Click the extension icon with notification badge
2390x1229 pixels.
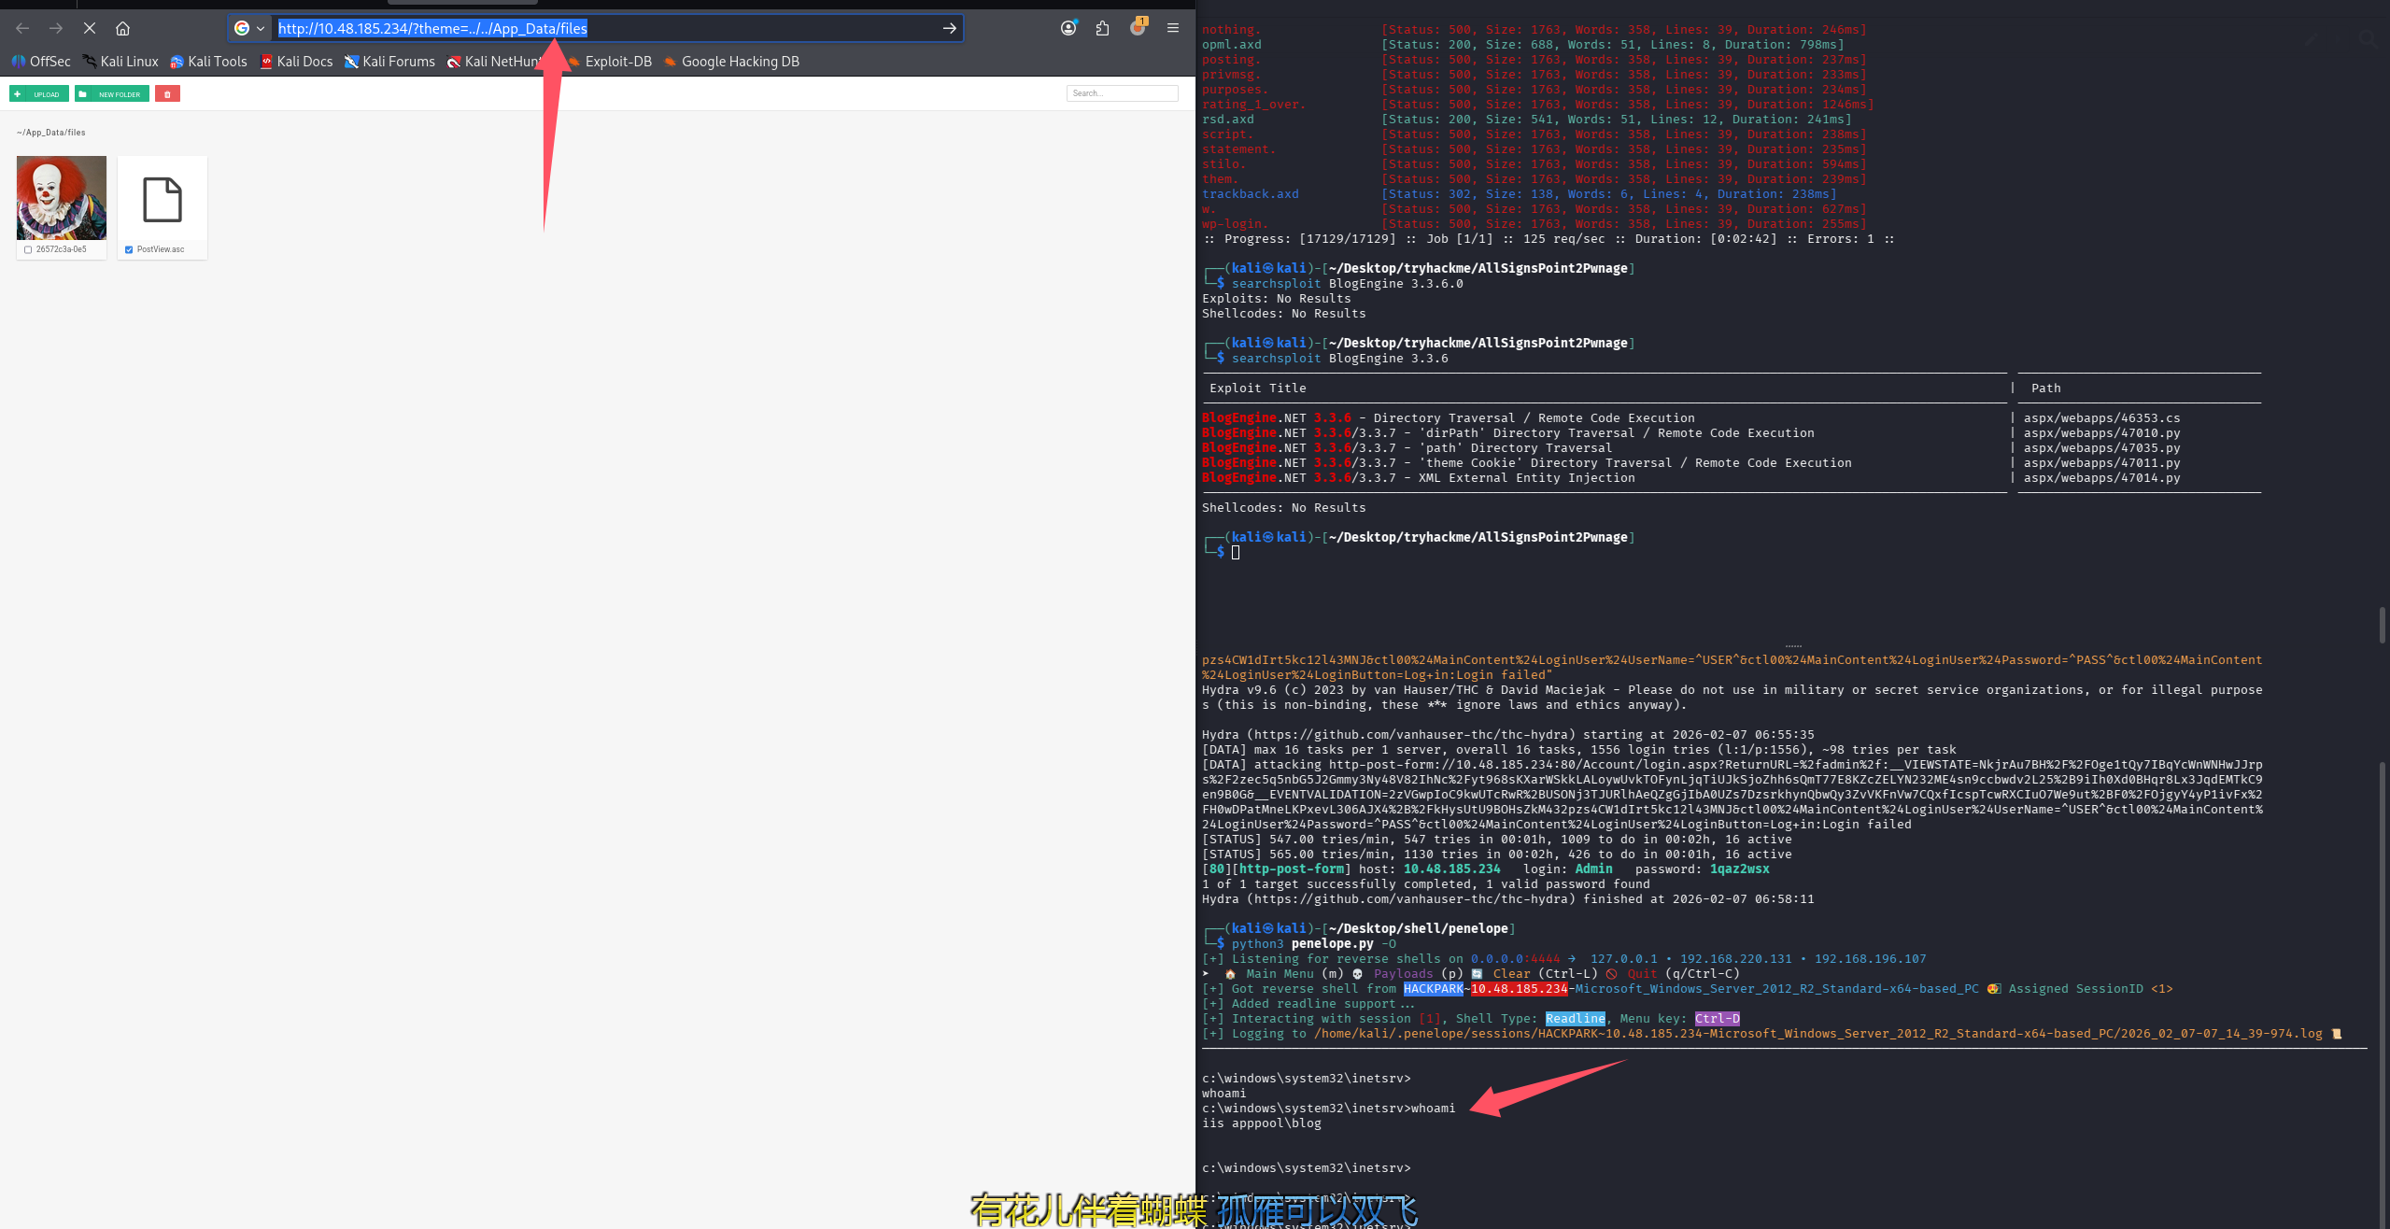pyautogui.click(x=1137, y=28)
